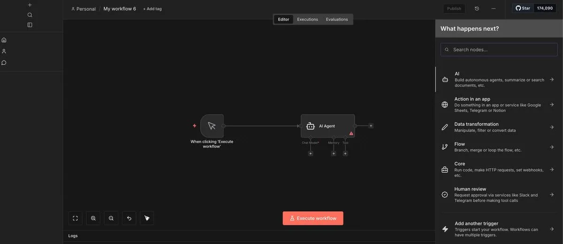Switch to the Evaluations tab
The width and height of the screenshot is (563, 244).
(x=337, y=19)
